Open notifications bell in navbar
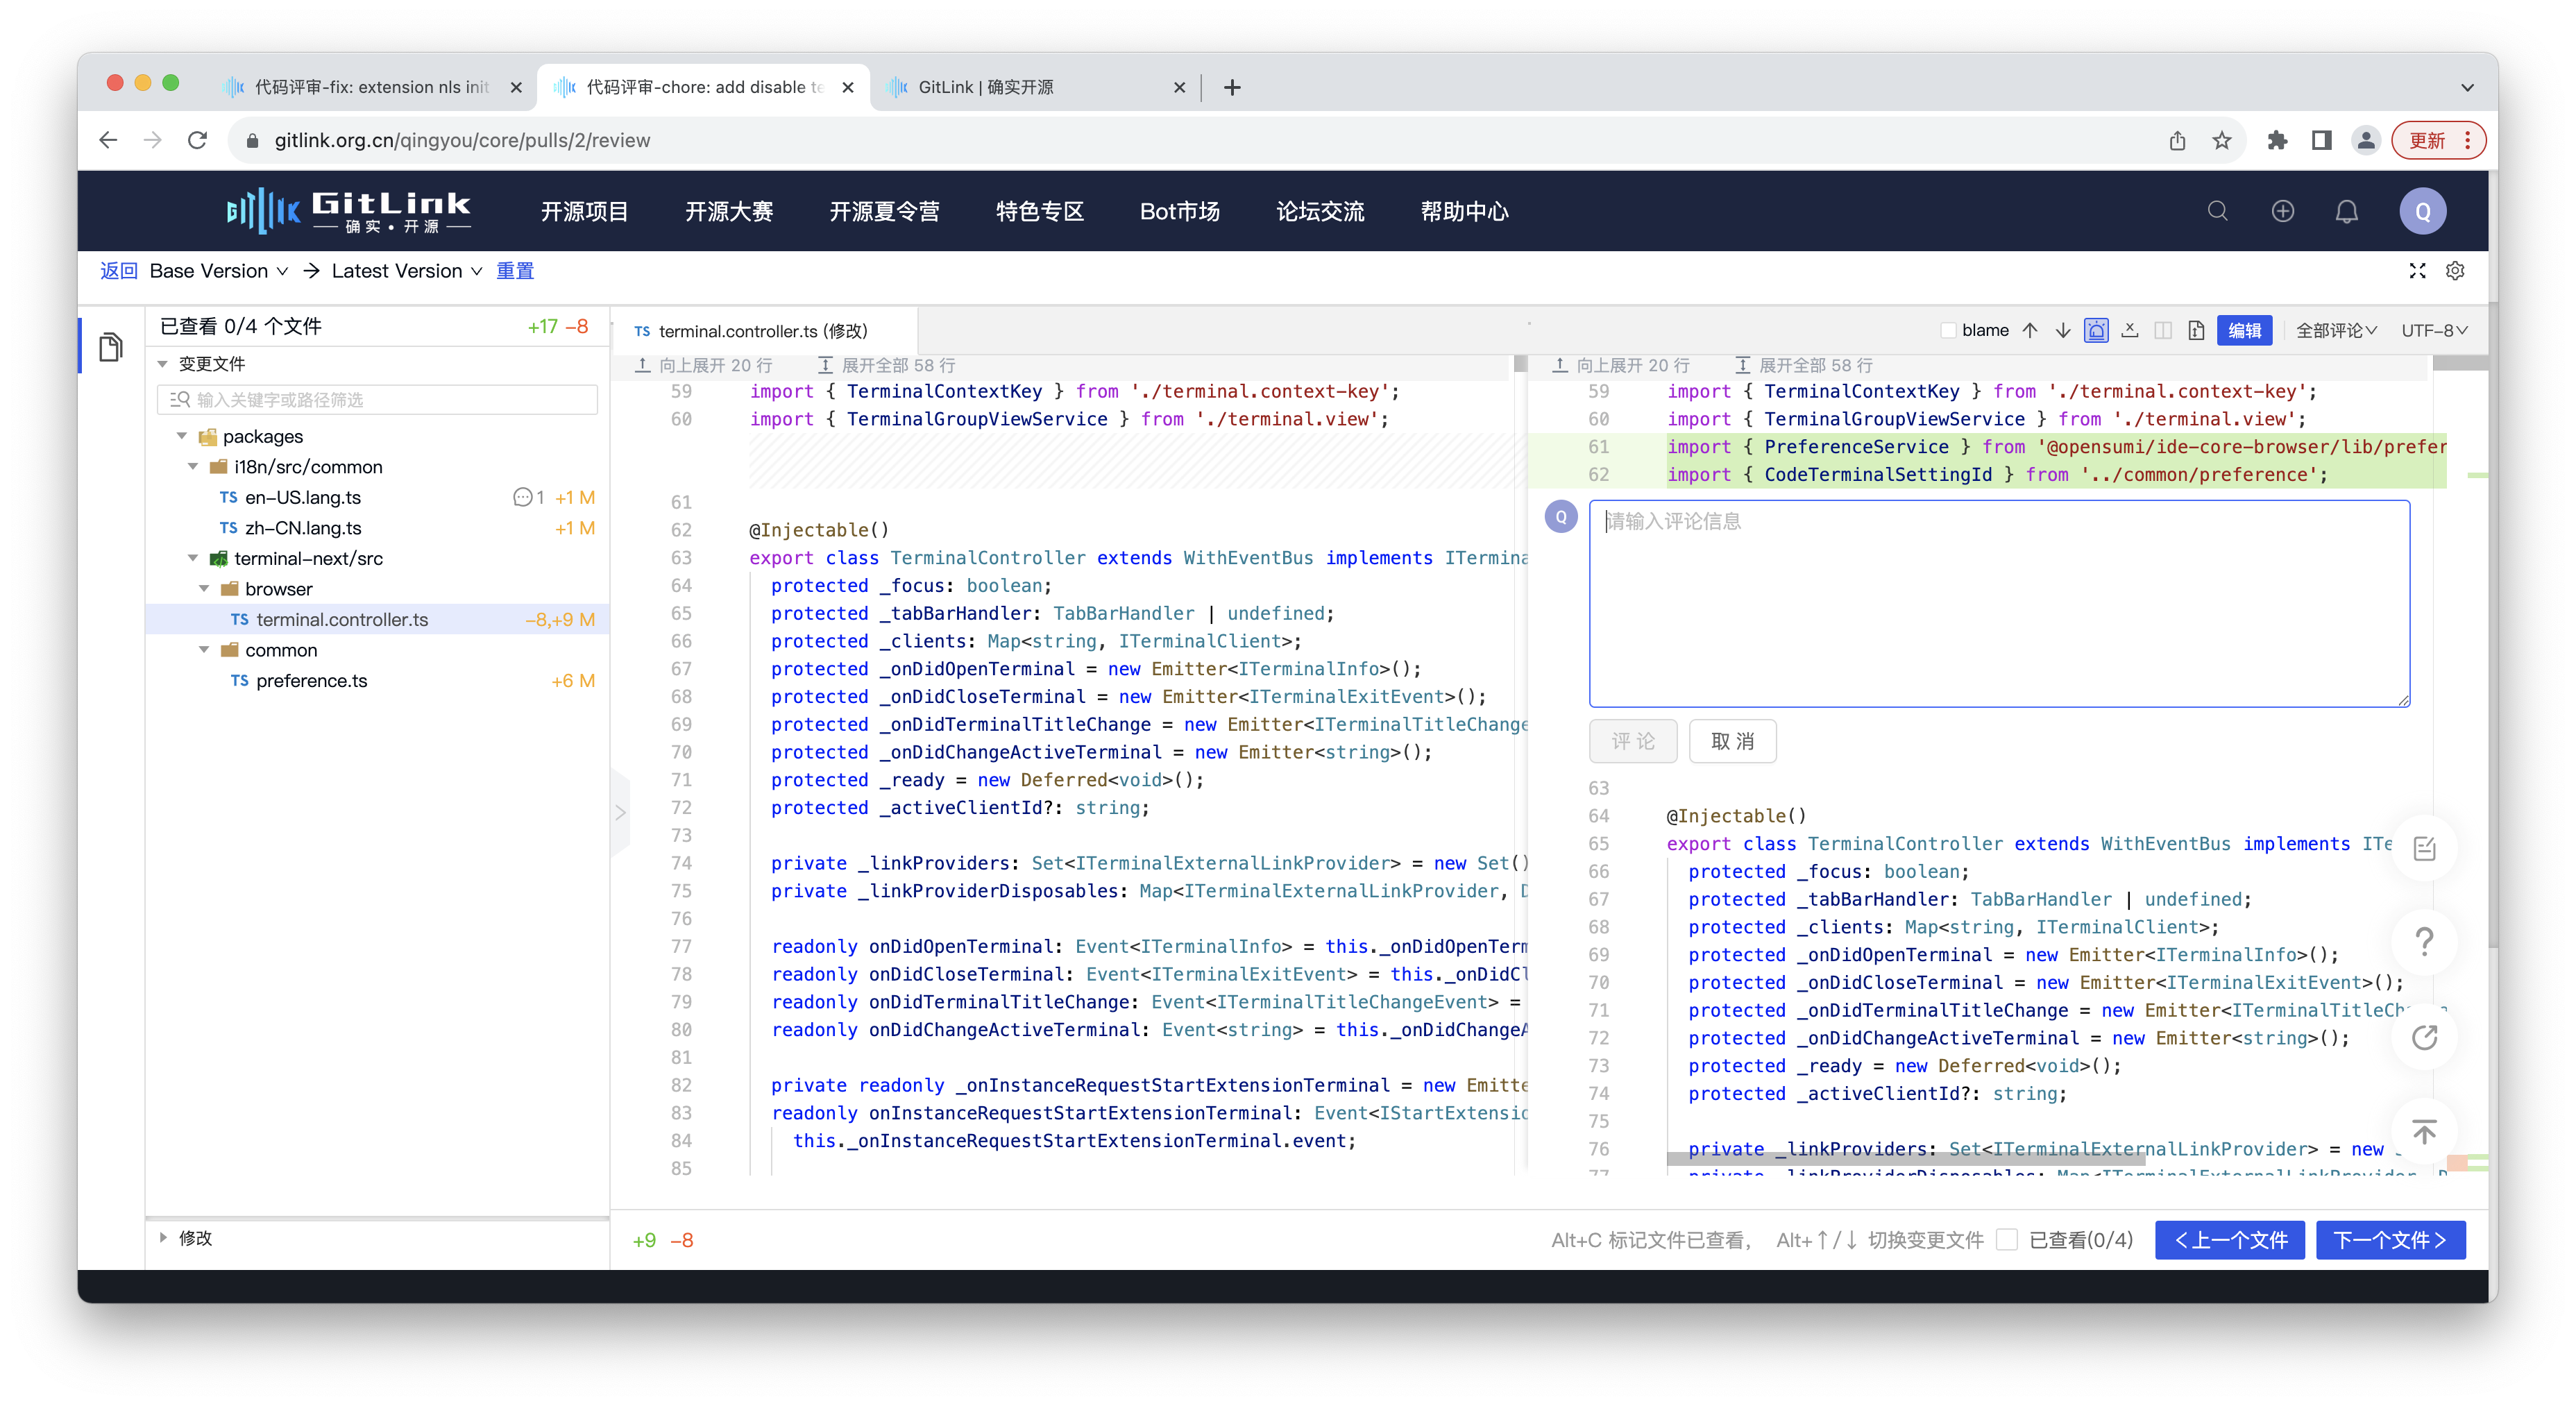2576x1406 pixels. [x=2345, y=211]
